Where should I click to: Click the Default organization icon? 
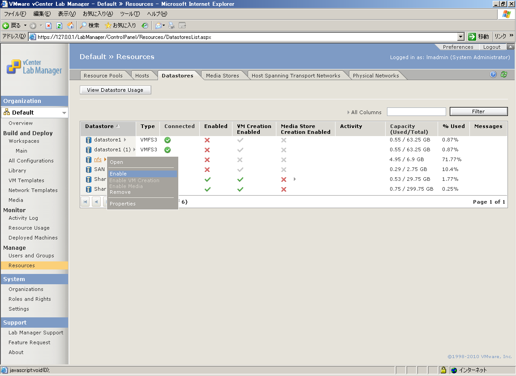tap(7, 112)
